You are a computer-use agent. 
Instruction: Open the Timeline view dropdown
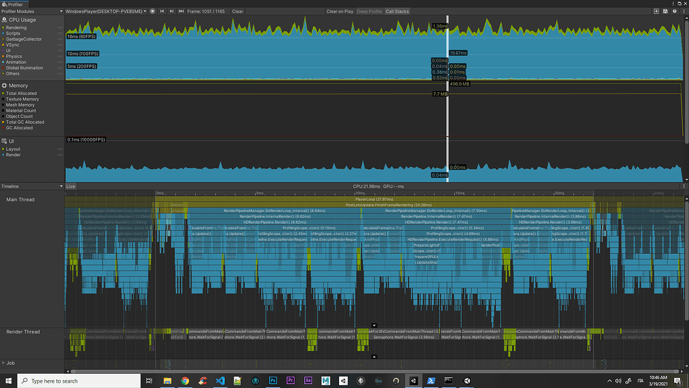point(31,186)
